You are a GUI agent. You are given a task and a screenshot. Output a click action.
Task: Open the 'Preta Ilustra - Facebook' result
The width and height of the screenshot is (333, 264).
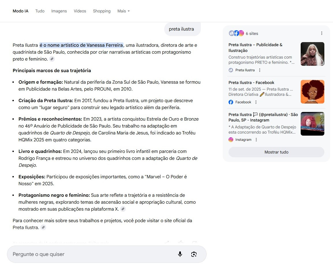(251, 83)
